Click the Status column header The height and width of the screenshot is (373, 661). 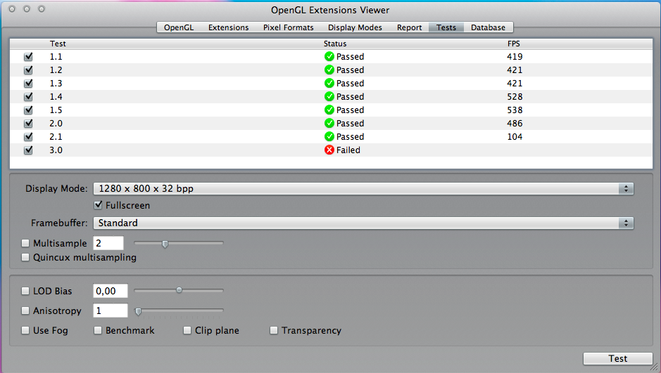335,44
